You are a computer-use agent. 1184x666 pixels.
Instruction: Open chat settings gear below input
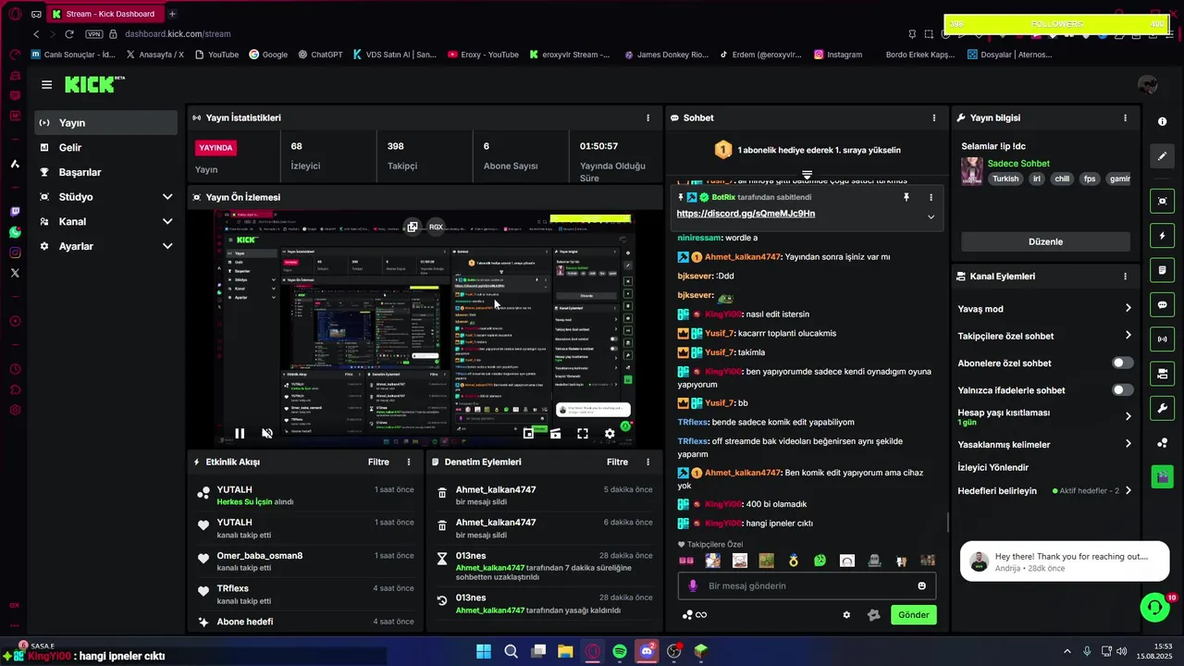point(846,614)
